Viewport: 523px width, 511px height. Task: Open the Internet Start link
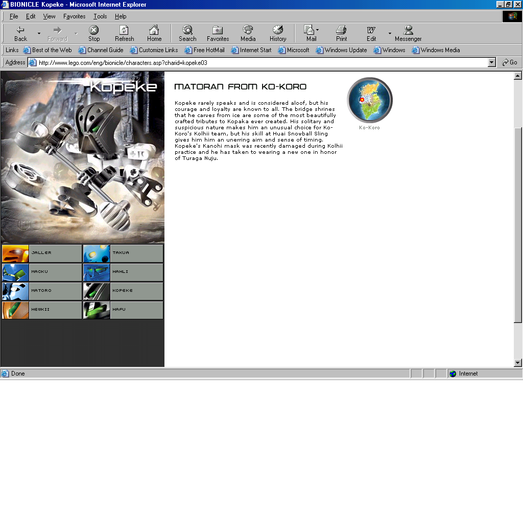(x=251, y=50)
